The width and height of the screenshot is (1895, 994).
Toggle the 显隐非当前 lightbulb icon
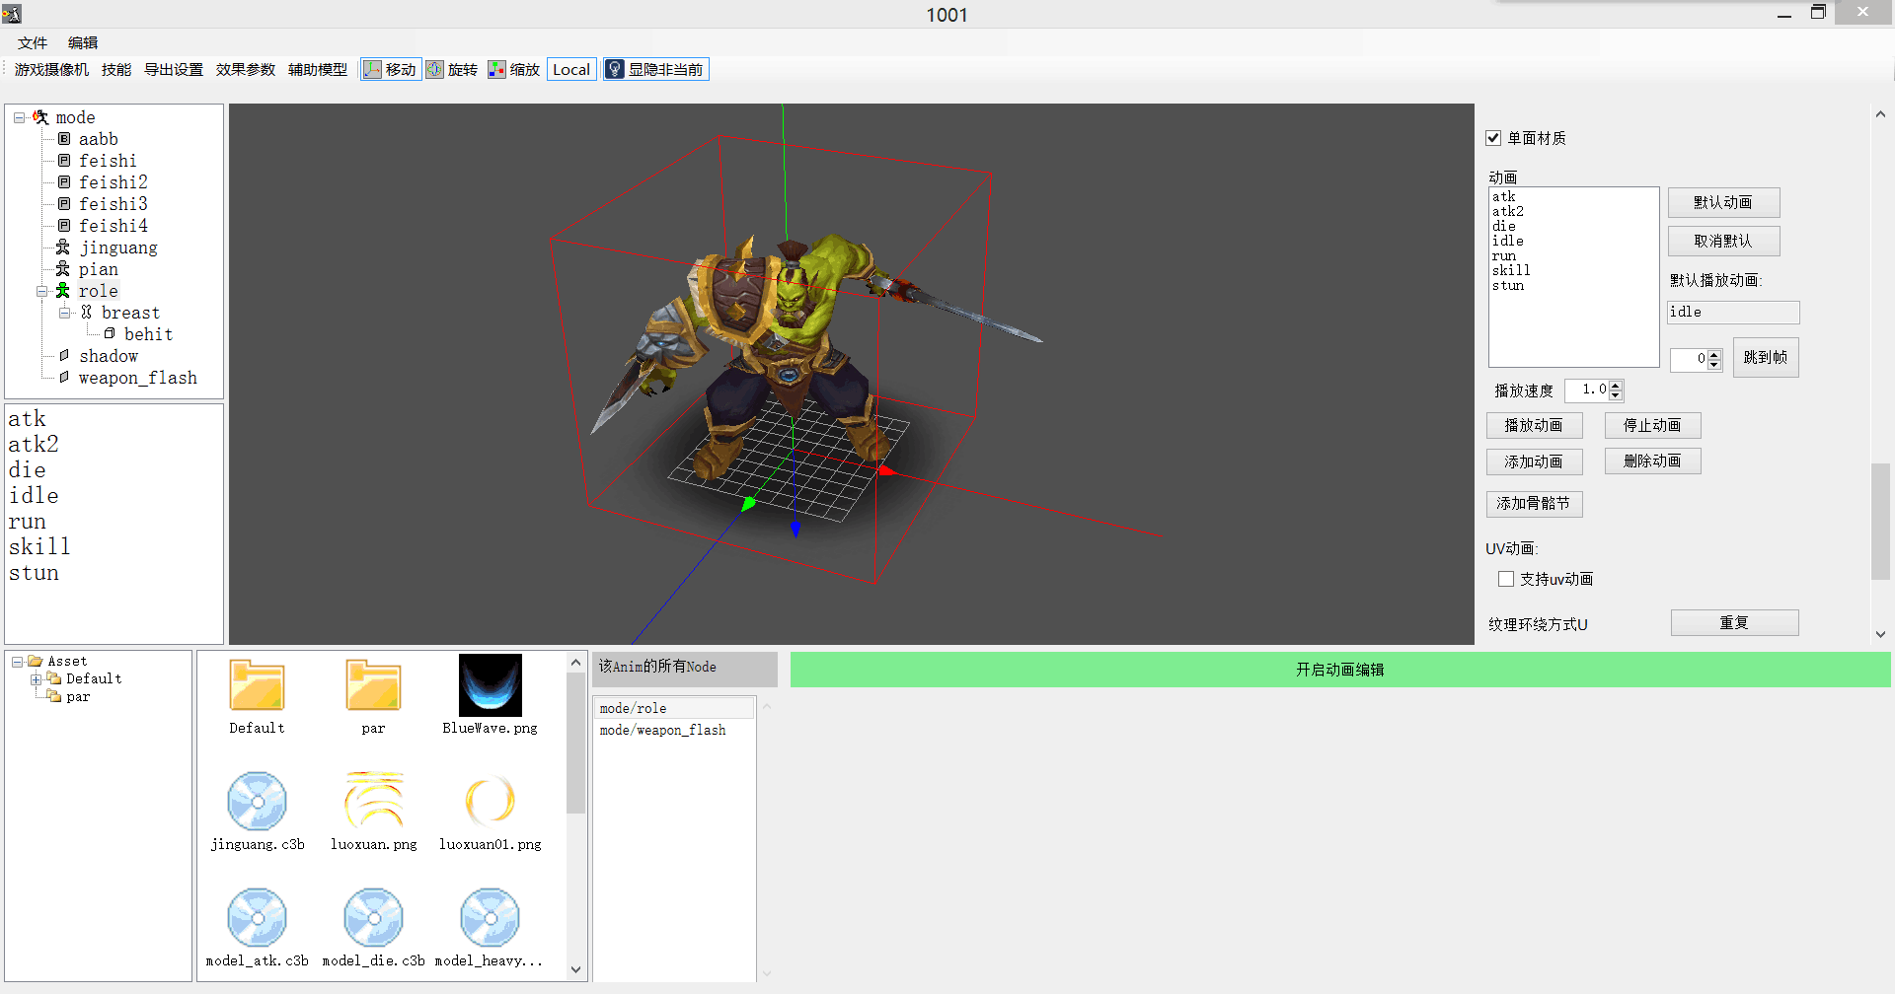pos(615,69)
